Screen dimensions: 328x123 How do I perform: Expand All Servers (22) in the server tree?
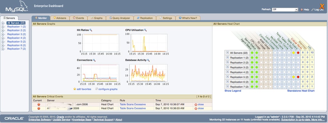pos(3,23)
